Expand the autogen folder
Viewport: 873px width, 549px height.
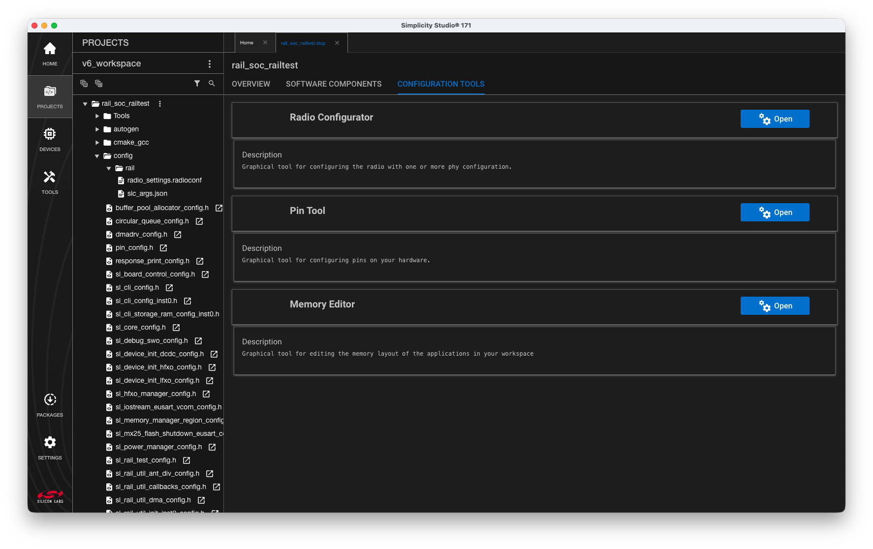(x=97, y=129)
